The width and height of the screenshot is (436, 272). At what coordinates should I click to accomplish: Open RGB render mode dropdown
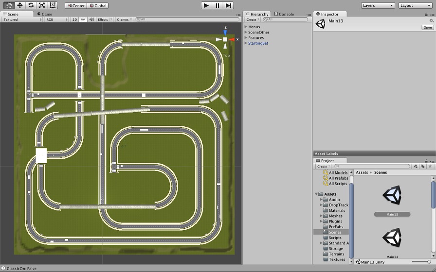coord(57,19)
